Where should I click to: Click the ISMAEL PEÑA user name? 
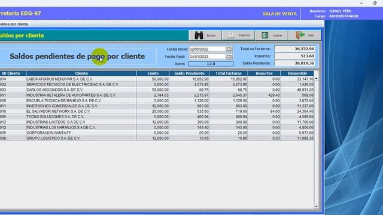pos(340,11)
